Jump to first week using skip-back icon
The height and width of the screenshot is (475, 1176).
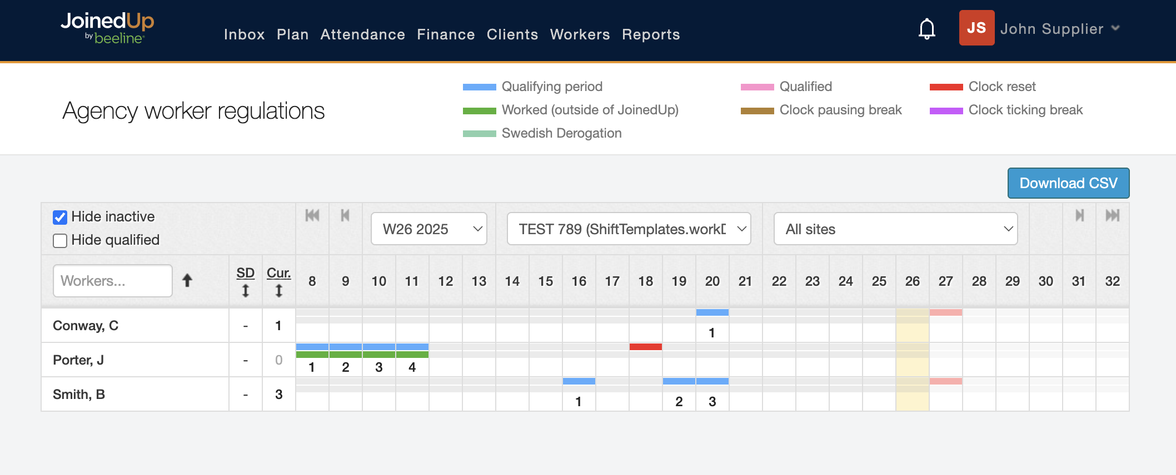312,215
